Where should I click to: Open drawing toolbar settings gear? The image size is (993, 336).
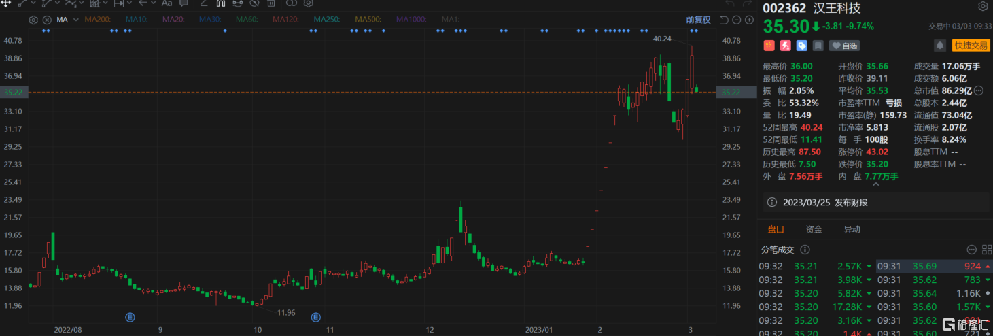309,3
